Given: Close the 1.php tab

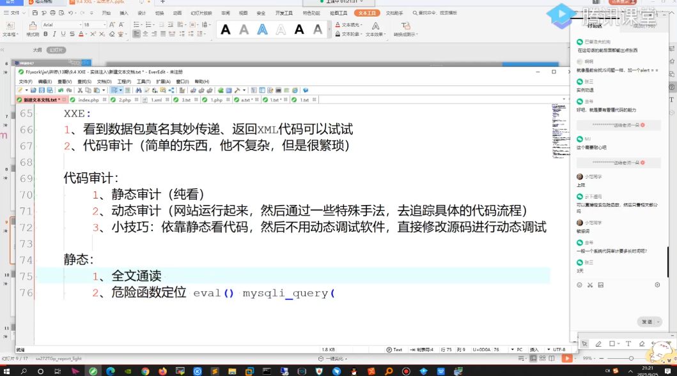Looking at the screenshot, I should tap(228, 100).
